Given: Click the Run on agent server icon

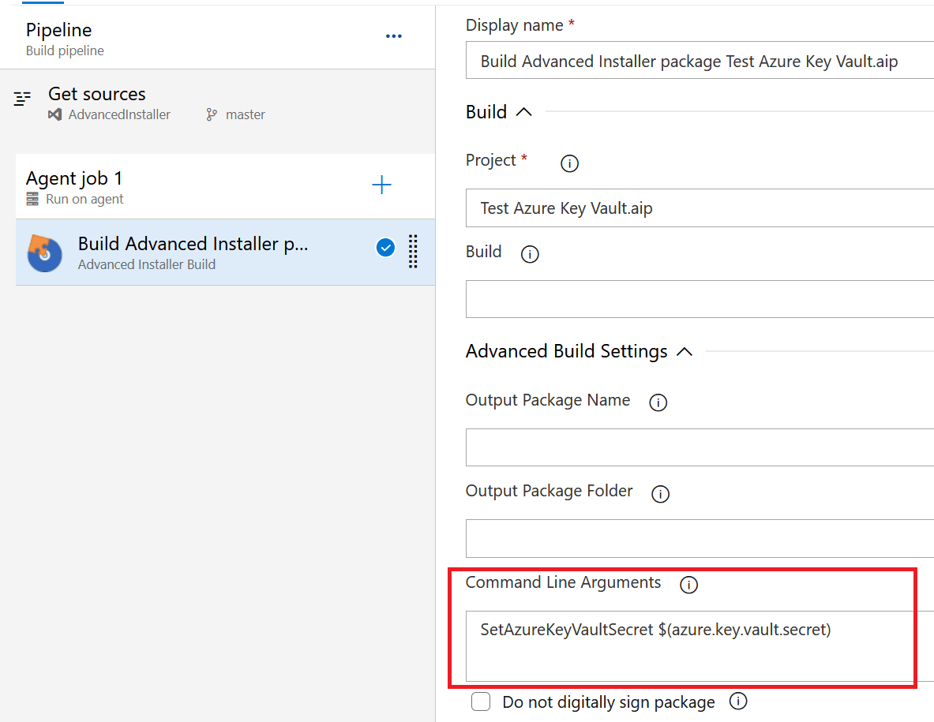Looking at the screenshot, I should tap(32, 199).
